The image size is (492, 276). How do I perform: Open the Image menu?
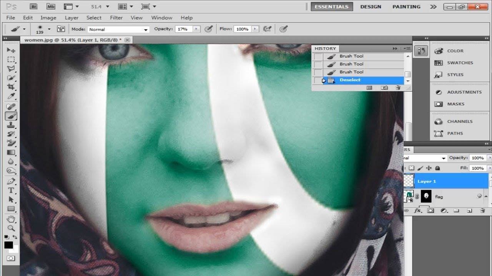48,18
